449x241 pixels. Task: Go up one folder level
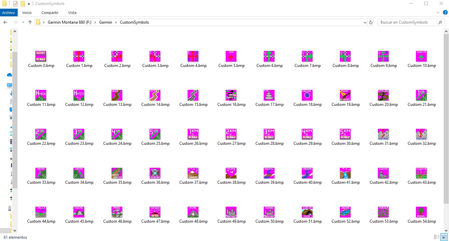pos(30,22)
